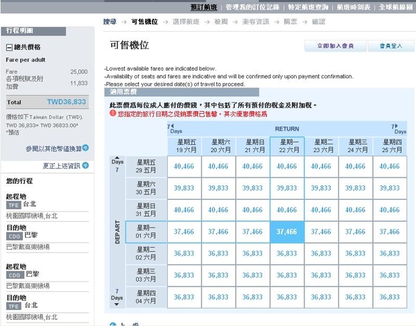Screen dimensions: 416x326
Task: Choose 39,833 fare for 30 五月 depart, 20 六月 return
Action: point(218,188)
